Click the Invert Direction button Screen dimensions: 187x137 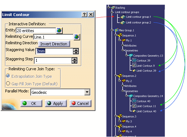(x=54, y=44)
